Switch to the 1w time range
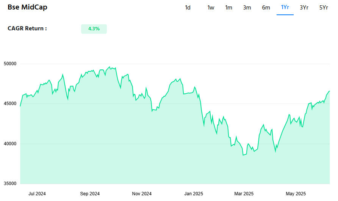The image size is (338, 201). (x=211, y=8)
